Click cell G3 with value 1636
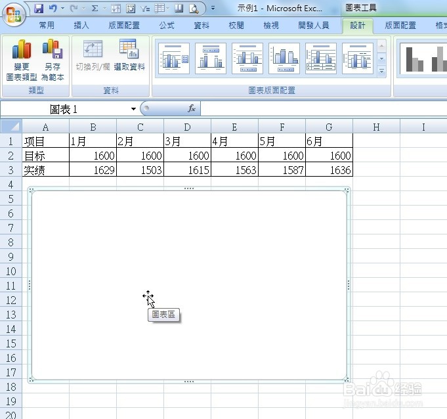Viewport: 447px width, 419px height. point(329,169)
